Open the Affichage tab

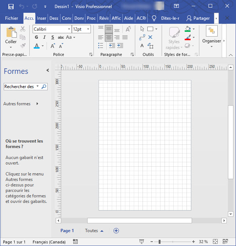click(x=116, y=18)
